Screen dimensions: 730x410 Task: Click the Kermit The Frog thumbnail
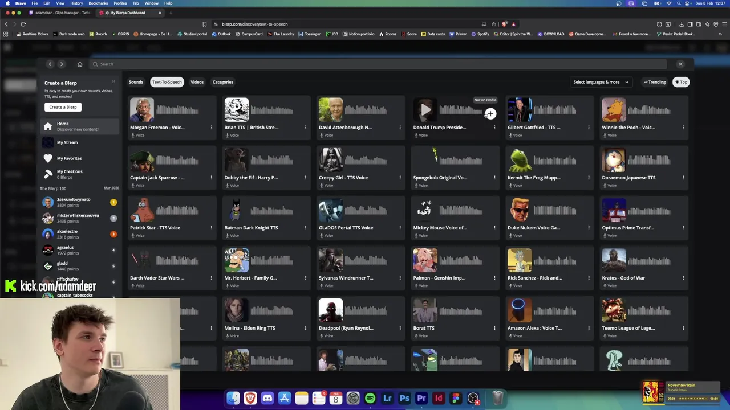(520, 160)
